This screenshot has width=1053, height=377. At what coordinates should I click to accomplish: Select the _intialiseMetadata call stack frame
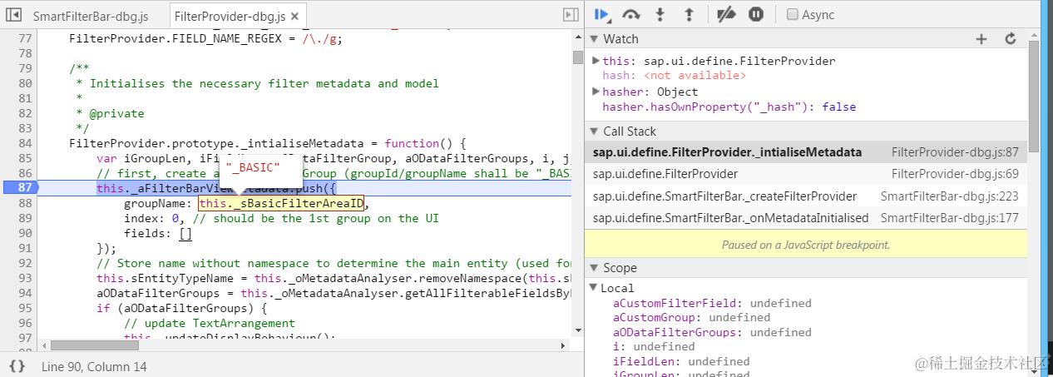click(806, 152)
